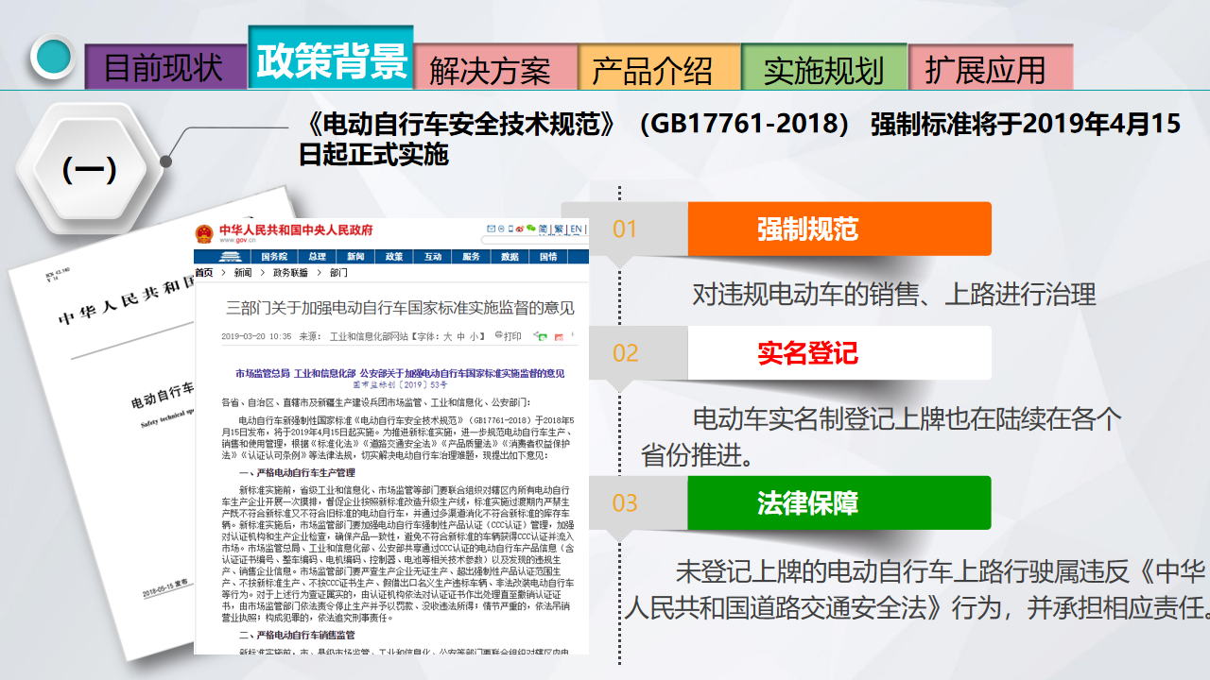
Task: Set article font size to 大
Action: [x=448, y=336]
